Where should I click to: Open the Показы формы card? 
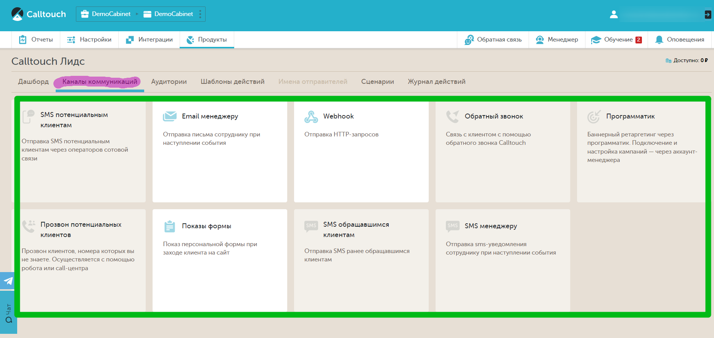[220, 261]
